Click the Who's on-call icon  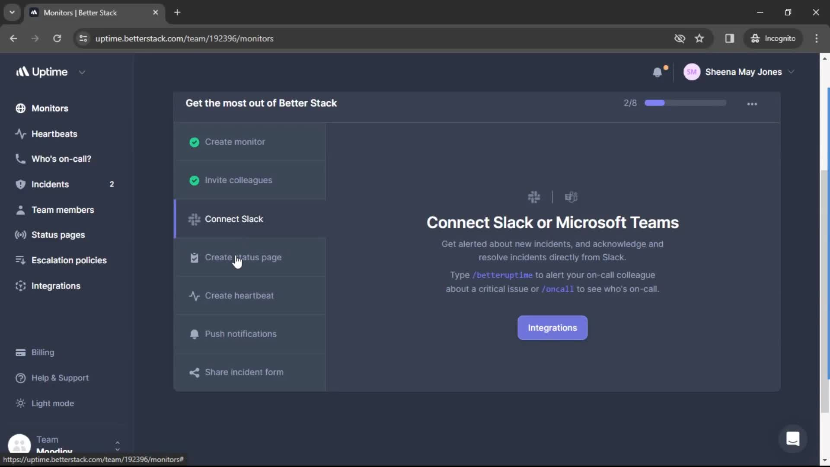(20, 159)
